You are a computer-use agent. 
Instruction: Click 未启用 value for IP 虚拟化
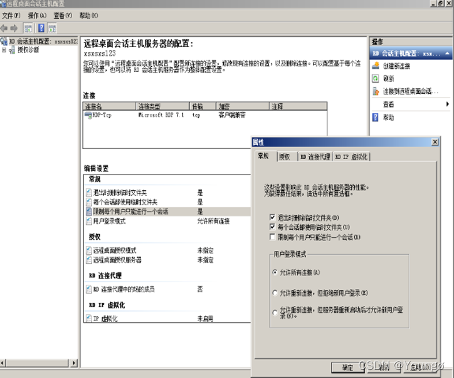(205, 319)
